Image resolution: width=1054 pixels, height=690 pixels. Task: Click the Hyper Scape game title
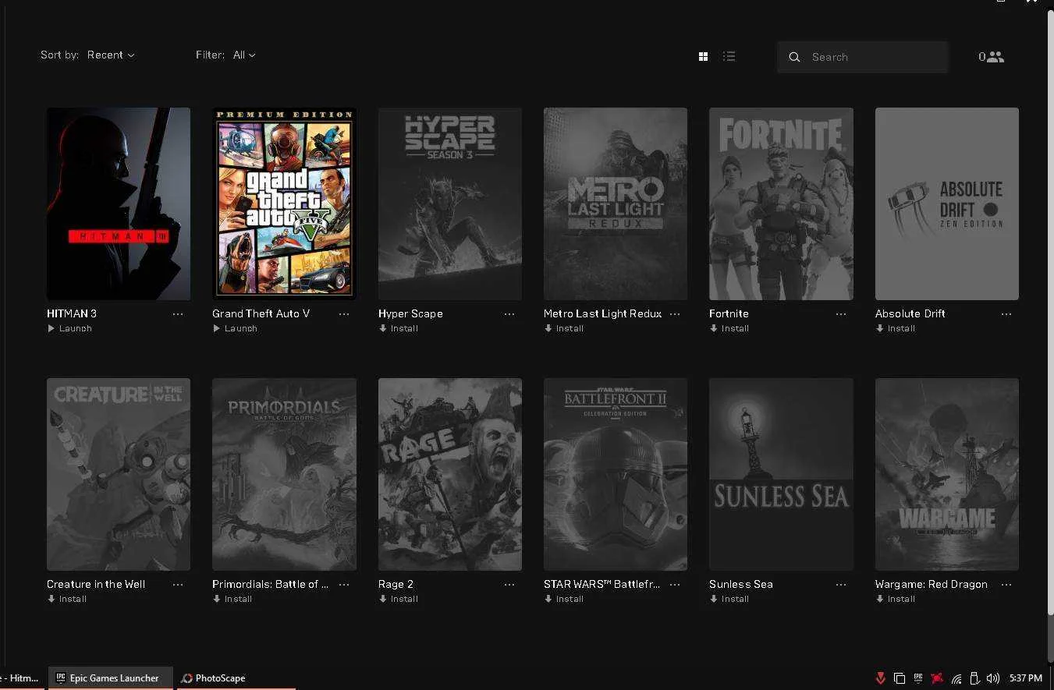click(x=410, y=313)
